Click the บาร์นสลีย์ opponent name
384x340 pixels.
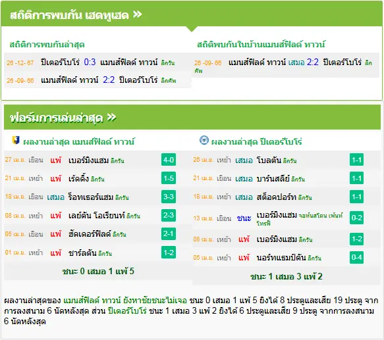273,179
